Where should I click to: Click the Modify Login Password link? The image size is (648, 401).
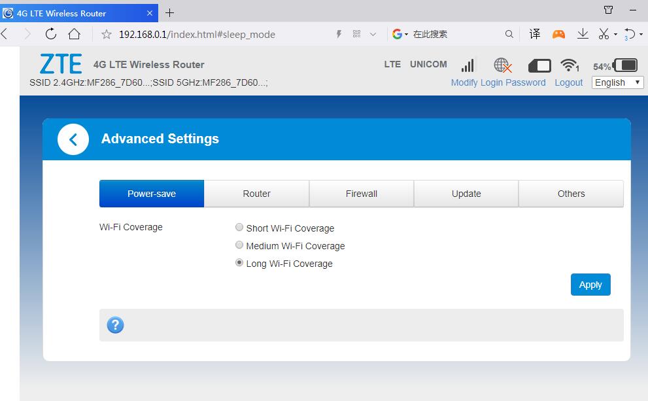pyautogui.click(x=498, y=82)
